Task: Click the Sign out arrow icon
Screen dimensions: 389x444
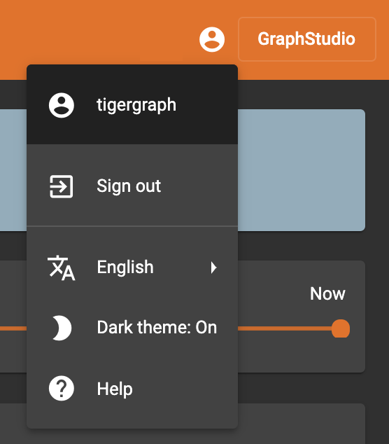Action: click(62, 186)
